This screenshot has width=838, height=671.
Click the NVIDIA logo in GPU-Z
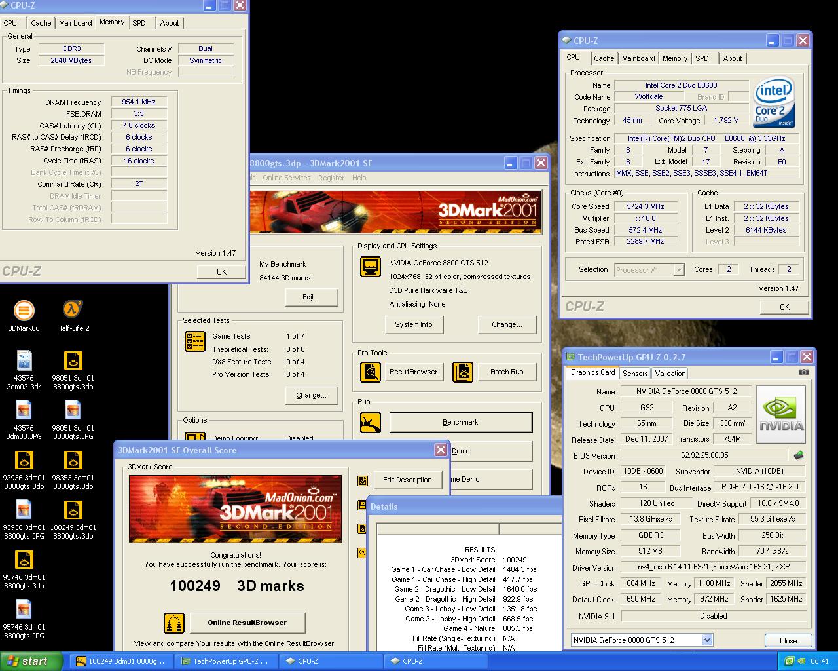[x=781, y=415]
